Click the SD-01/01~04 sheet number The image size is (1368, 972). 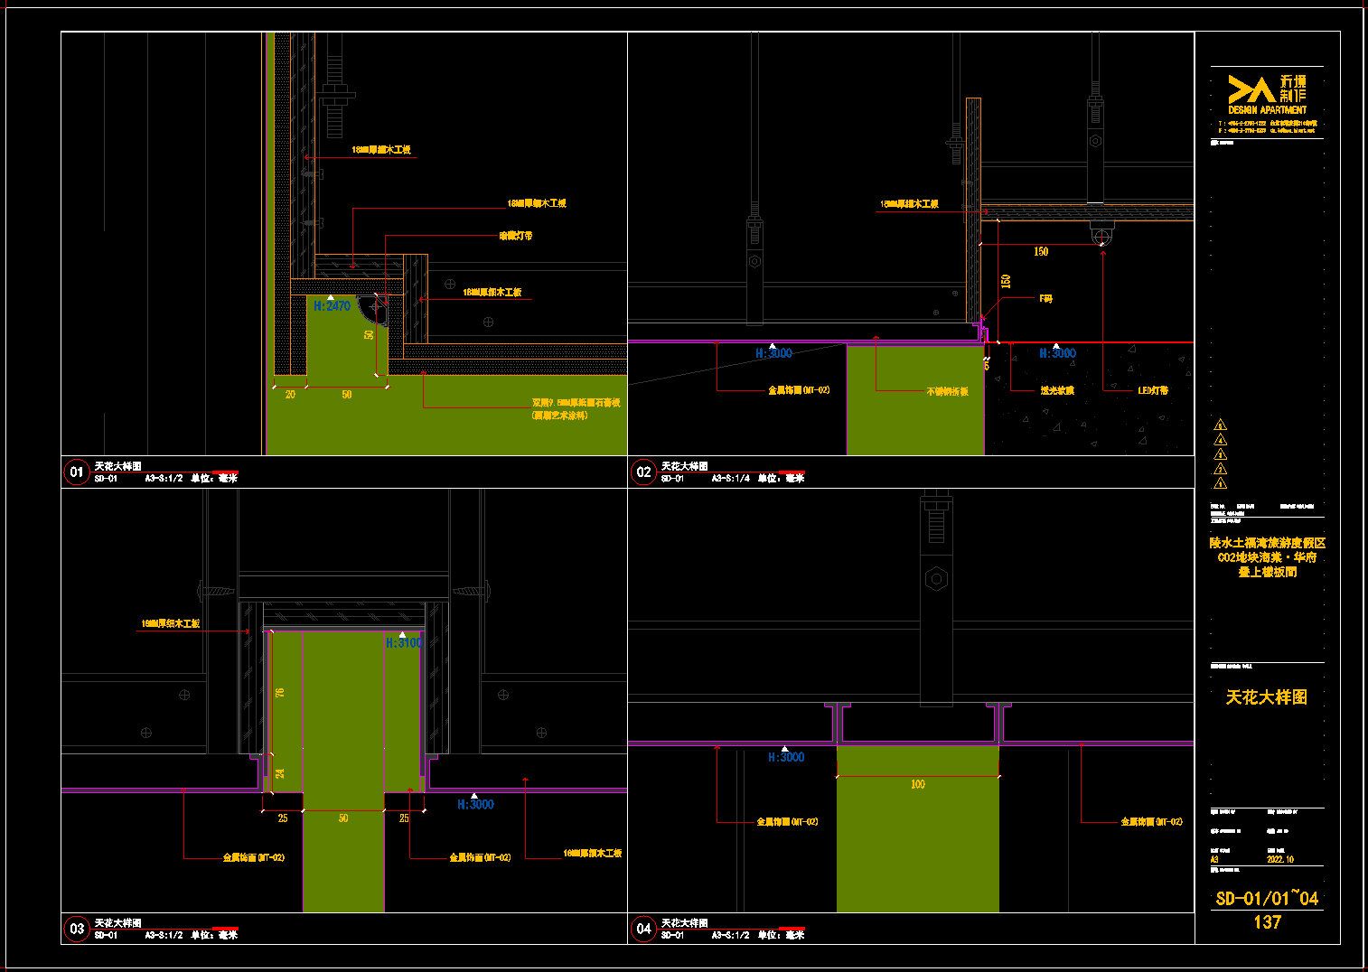click(x=1267, y=898)
